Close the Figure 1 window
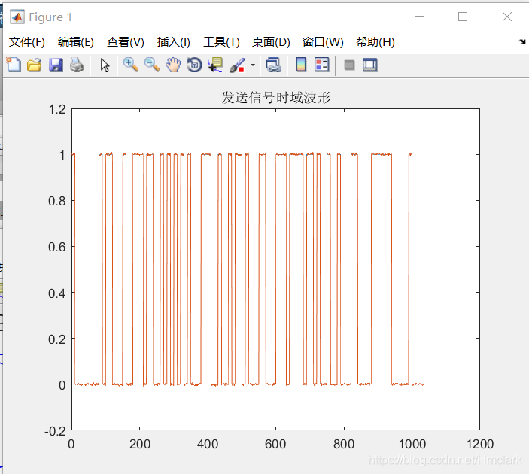 point(506,17)
